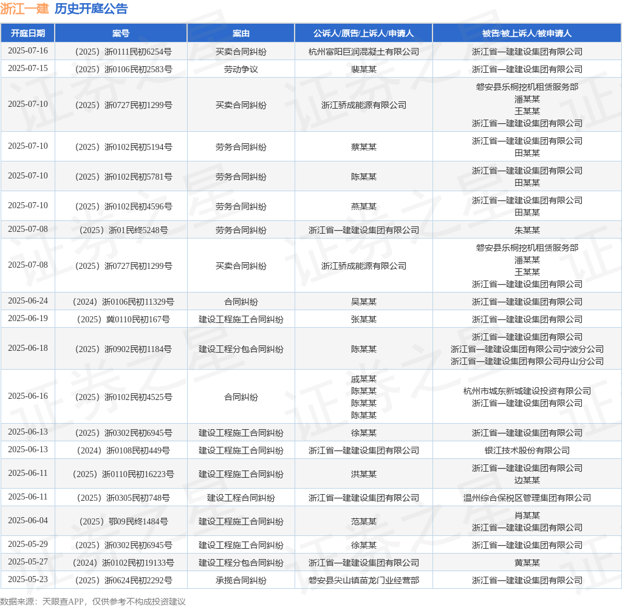Click the 劳动争议 case cause cell
Image resolution: width=622 pixels, height=607 pixels.
[x=241, y=69]
